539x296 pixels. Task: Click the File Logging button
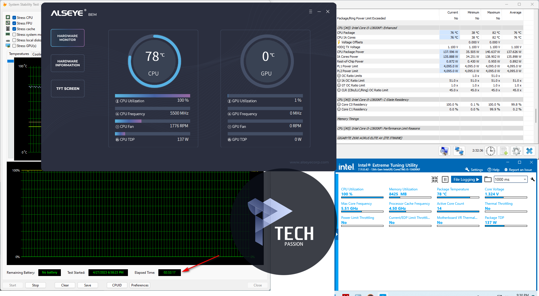(466, 179)
